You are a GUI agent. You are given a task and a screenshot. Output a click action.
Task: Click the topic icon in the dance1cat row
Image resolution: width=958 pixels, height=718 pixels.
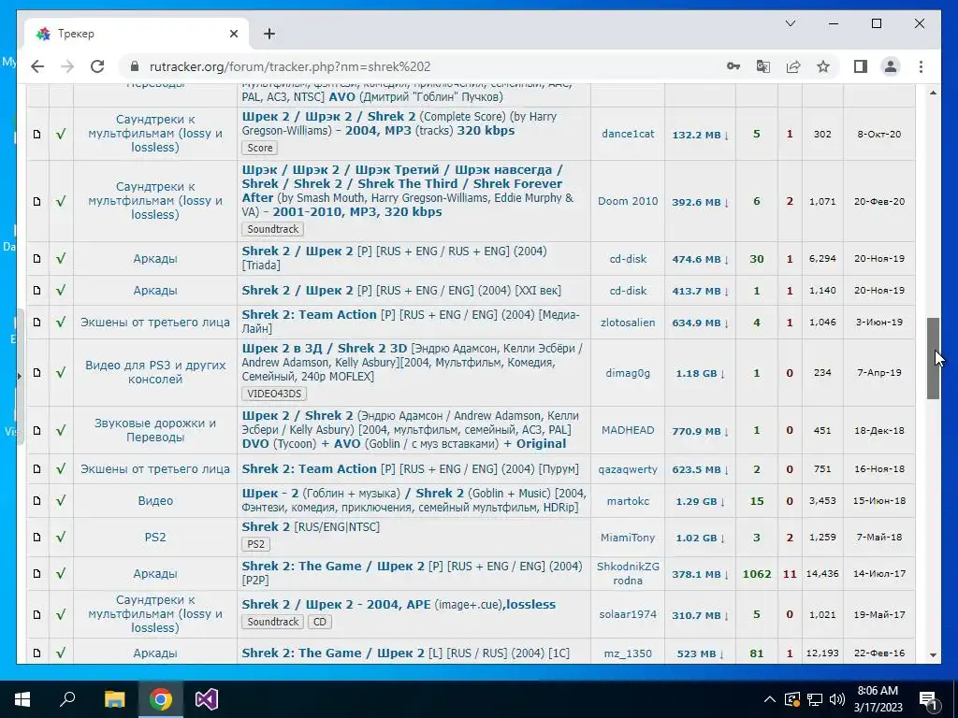(37, 134)
